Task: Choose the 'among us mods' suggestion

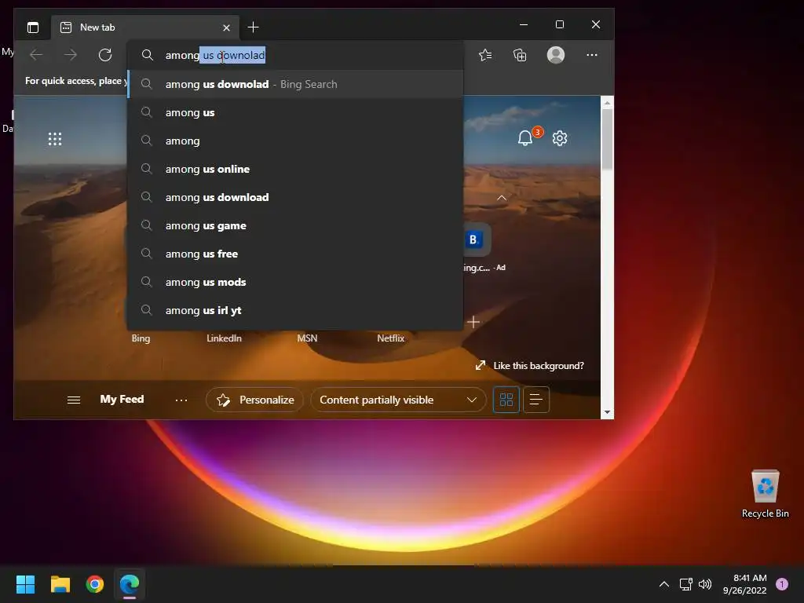Action: [x=295, y=282]
